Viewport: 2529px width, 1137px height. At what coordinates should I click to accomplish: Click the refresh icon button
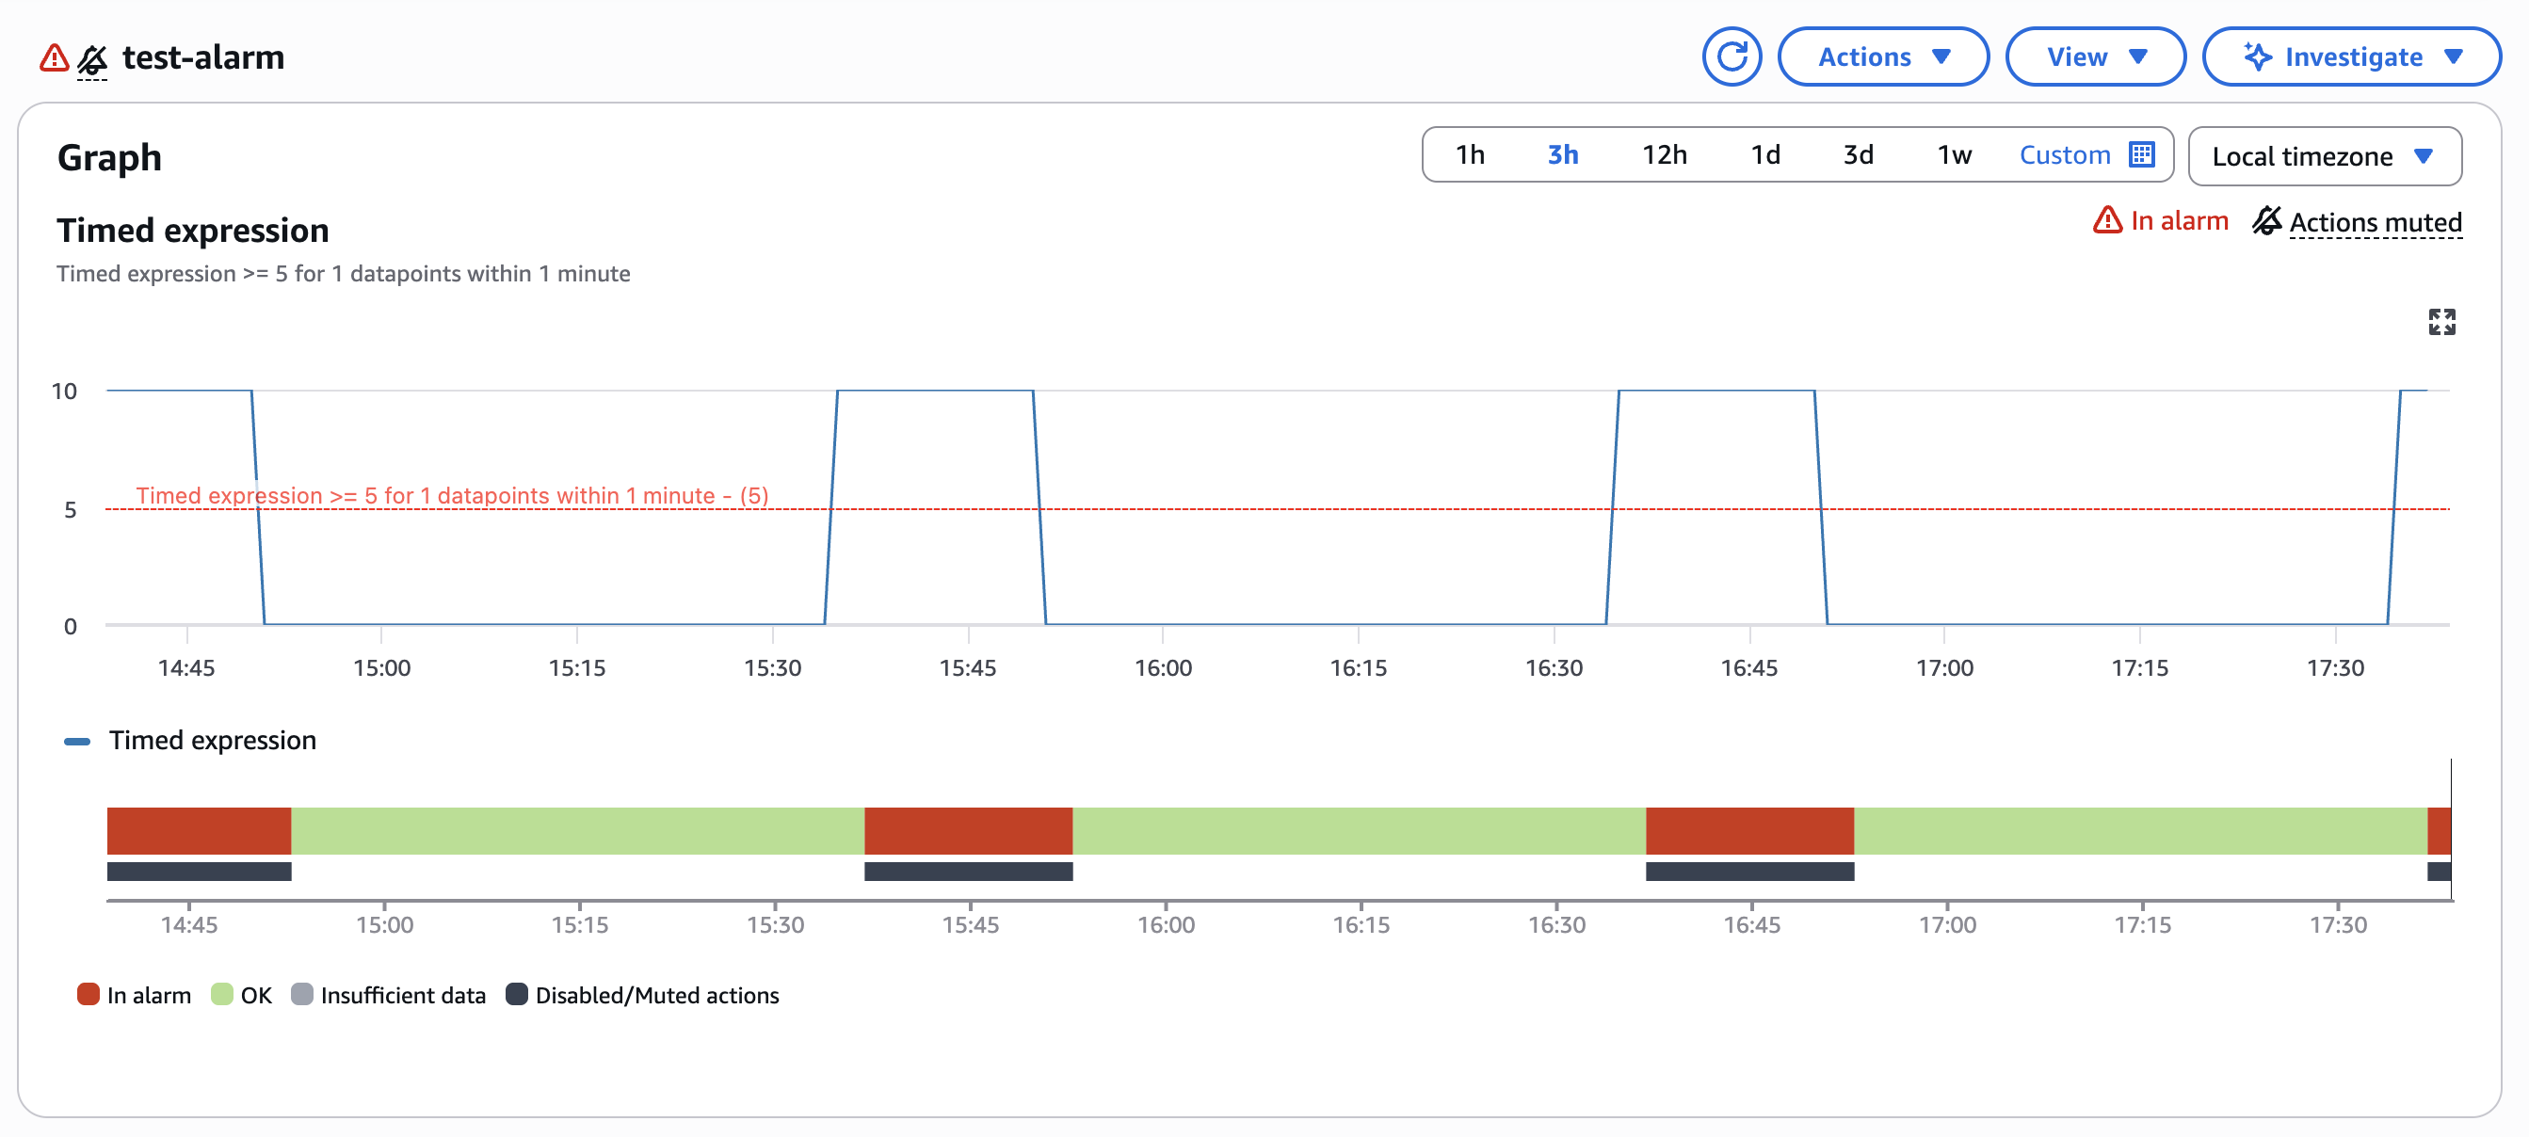[x=1732, y=56]
